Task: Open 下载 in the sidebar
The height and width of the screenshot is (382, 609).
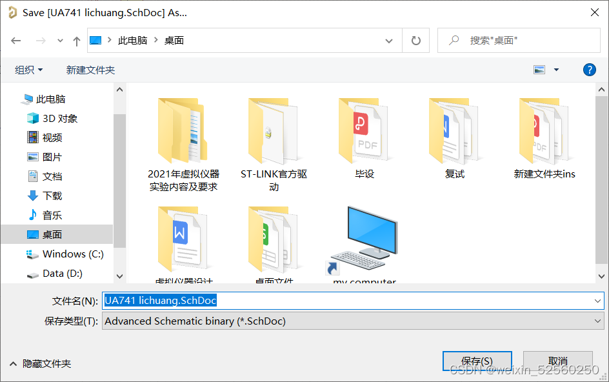Action: coord(45,196)
